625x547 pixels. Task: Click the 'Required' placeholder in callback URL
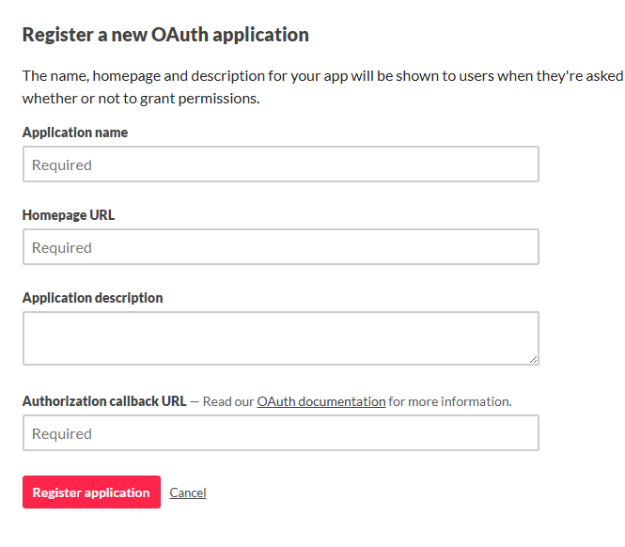pos(62,434)
